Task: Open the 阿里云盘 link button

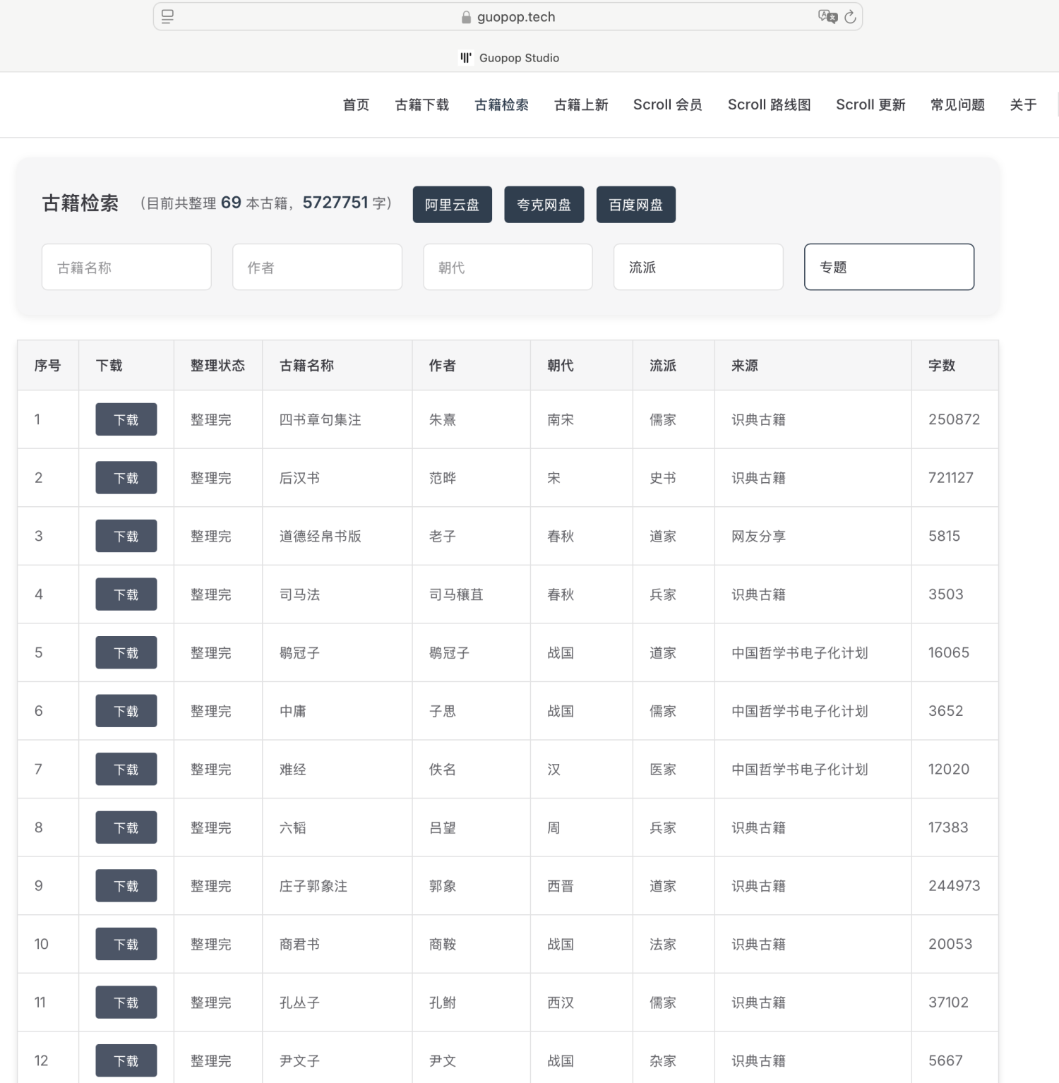Action: [452, 205]
